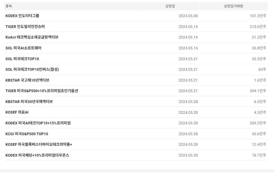This screenshot has height=173, width=276.
Task: Click listing date of TIGER 인도빌리언컨슈머
Action: click(x=188, y=27)
